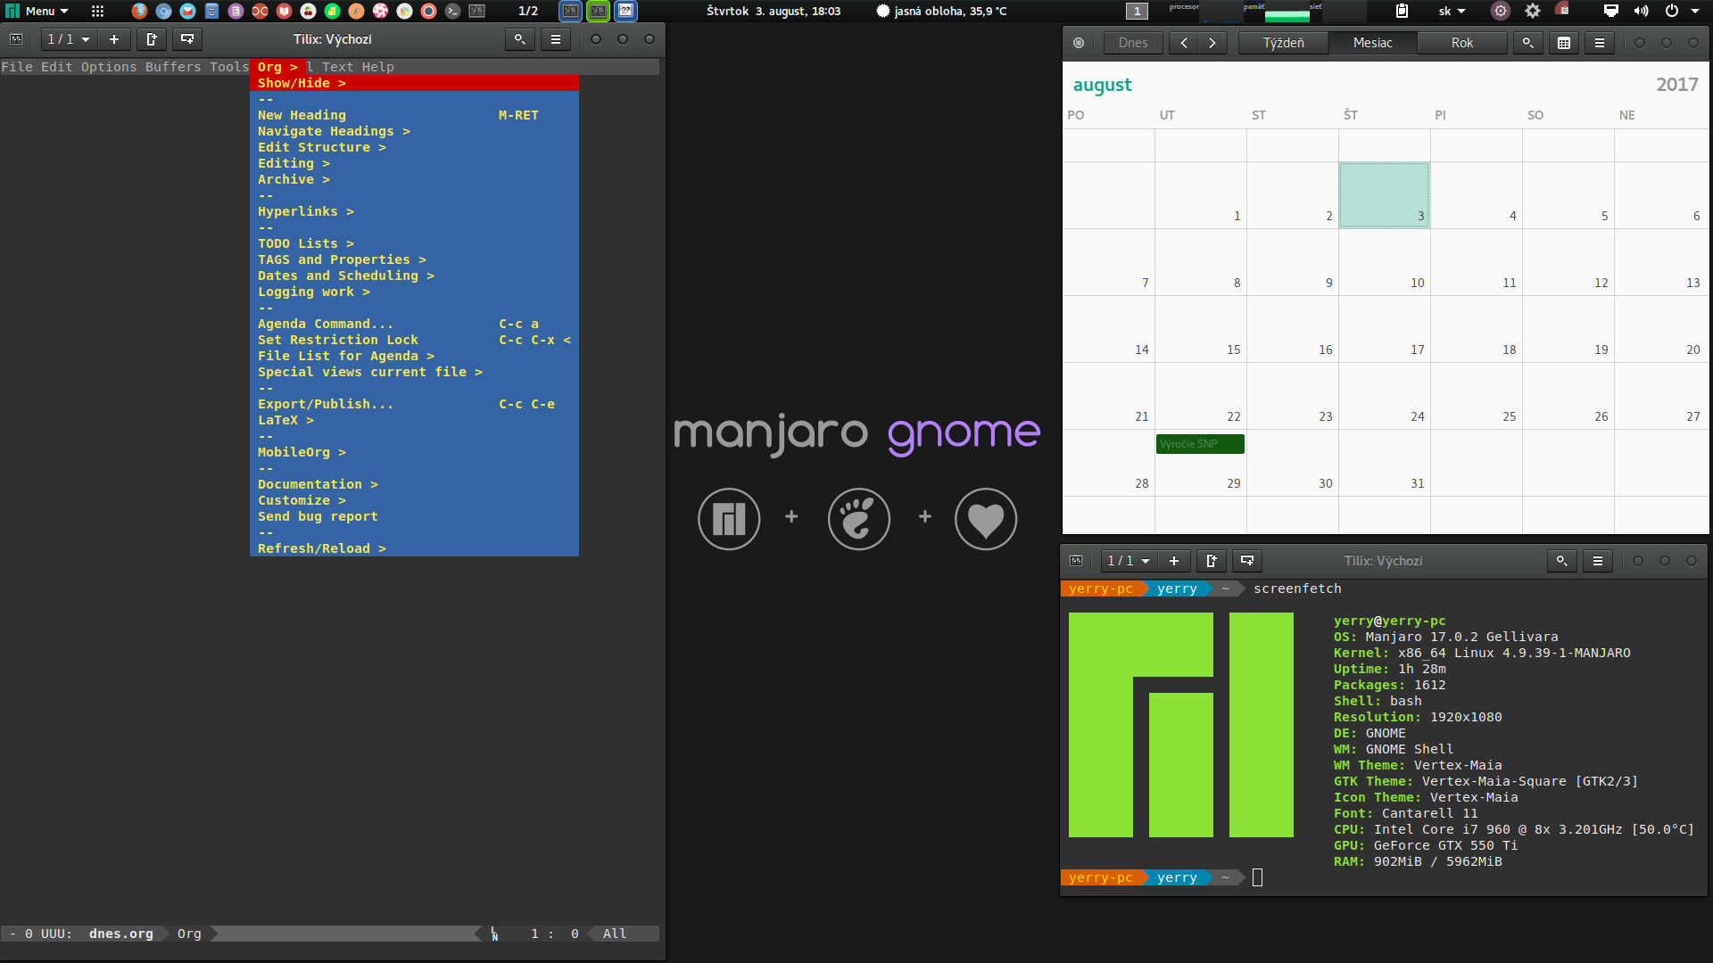
Task: Open the terminal launcher in top panel
Action: pos(453,12)
